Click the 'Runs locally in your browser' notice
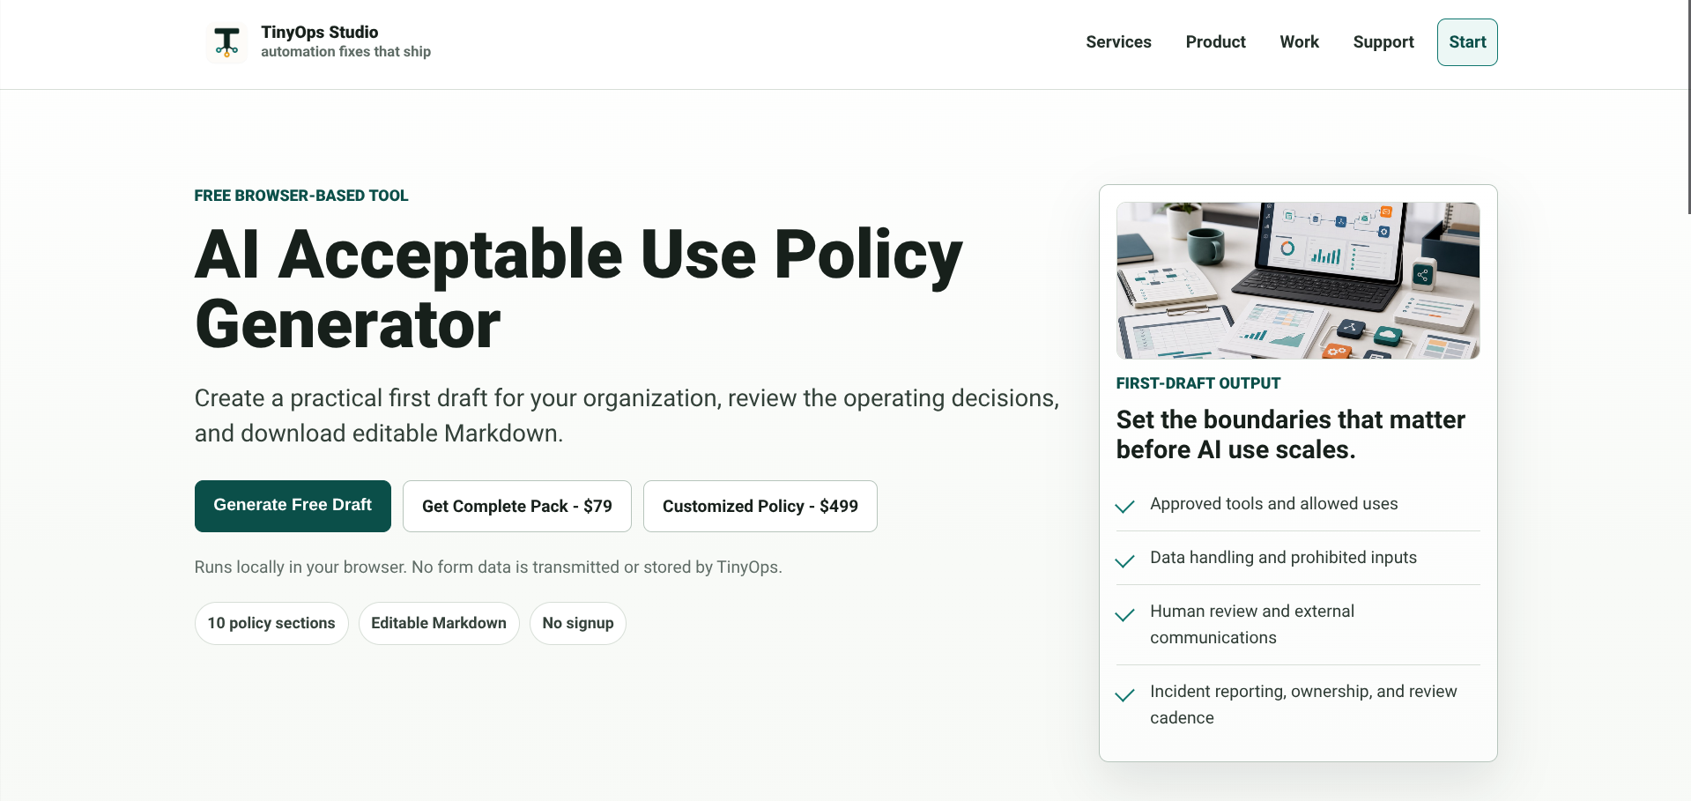The height and width of the screenshot is (801, 1691). pos(488,567)
